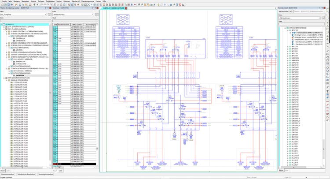Click the Wert input field in Seiten navigator
This screenshot has width=330, height=179.
point(26,21)
